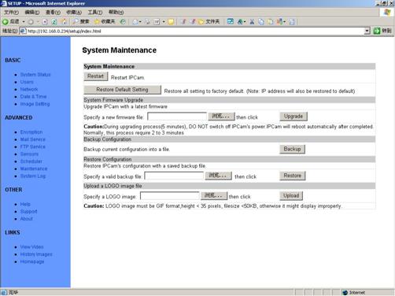Click the Windows flag logo at top right
Viewport: 395px width, 296px height.
387,12
